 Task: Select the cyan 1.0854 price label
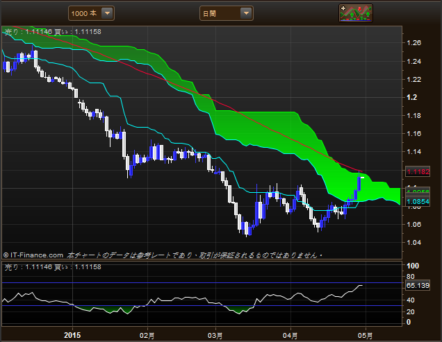pos(418,202)
